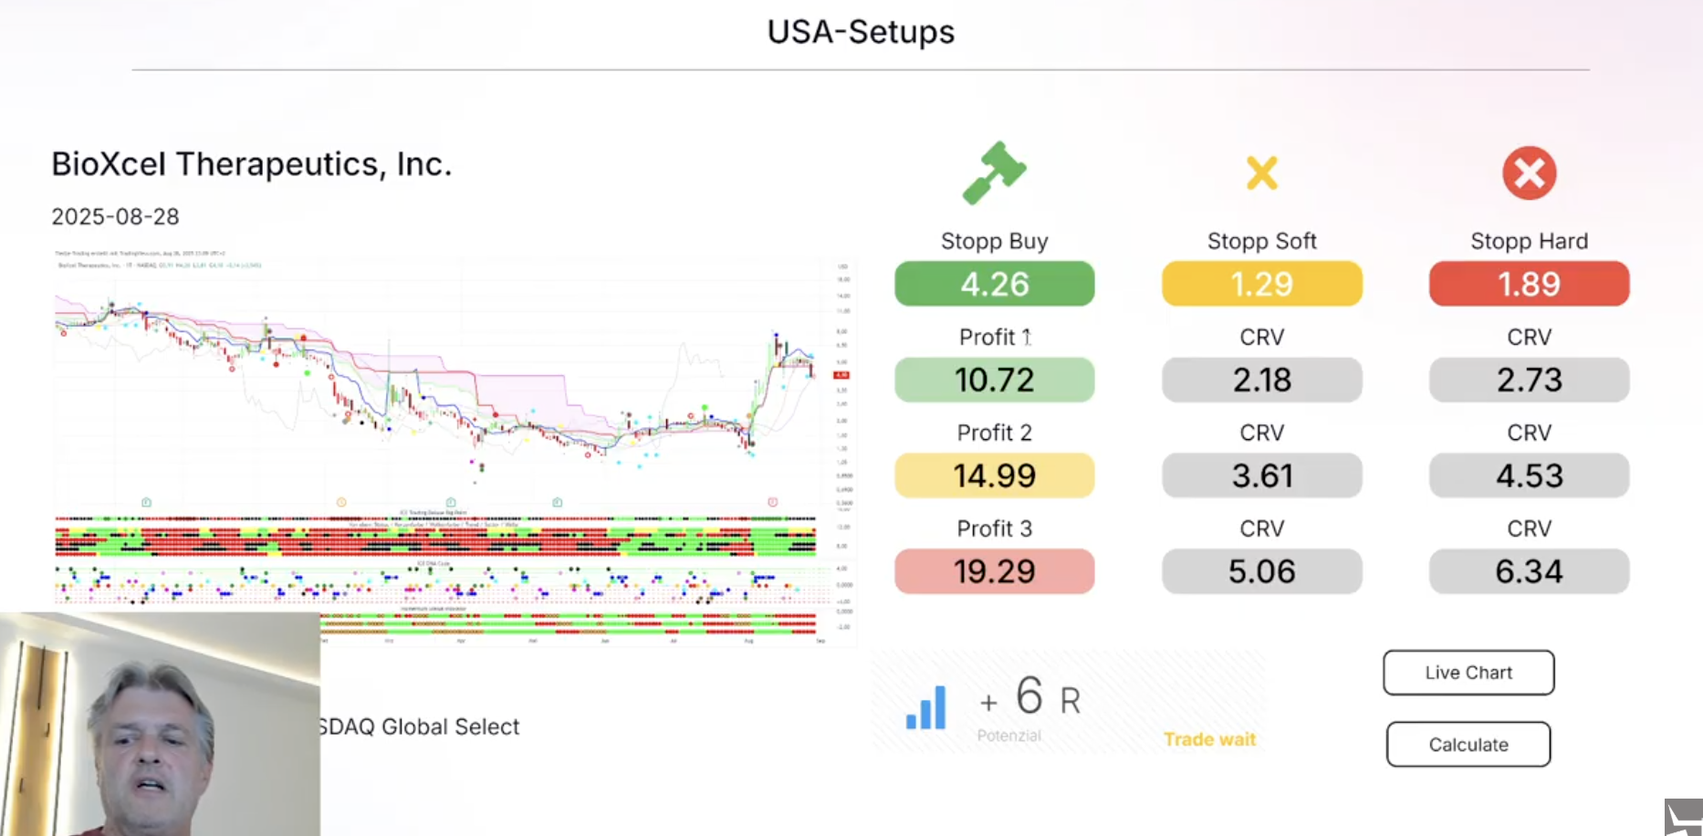Click the red circled X Stopp Hard icon
The width and height of the screenshot is (1703, 836).
[x=1529, y=172]
